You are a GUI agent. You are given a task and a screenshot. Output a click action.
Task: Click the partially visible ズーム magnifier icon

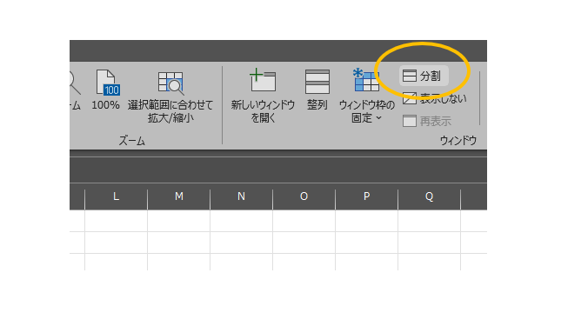(75, 83)
